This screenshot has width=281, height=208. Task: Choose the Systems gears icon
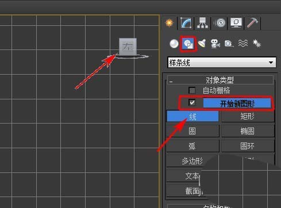[x=257, y=43]
